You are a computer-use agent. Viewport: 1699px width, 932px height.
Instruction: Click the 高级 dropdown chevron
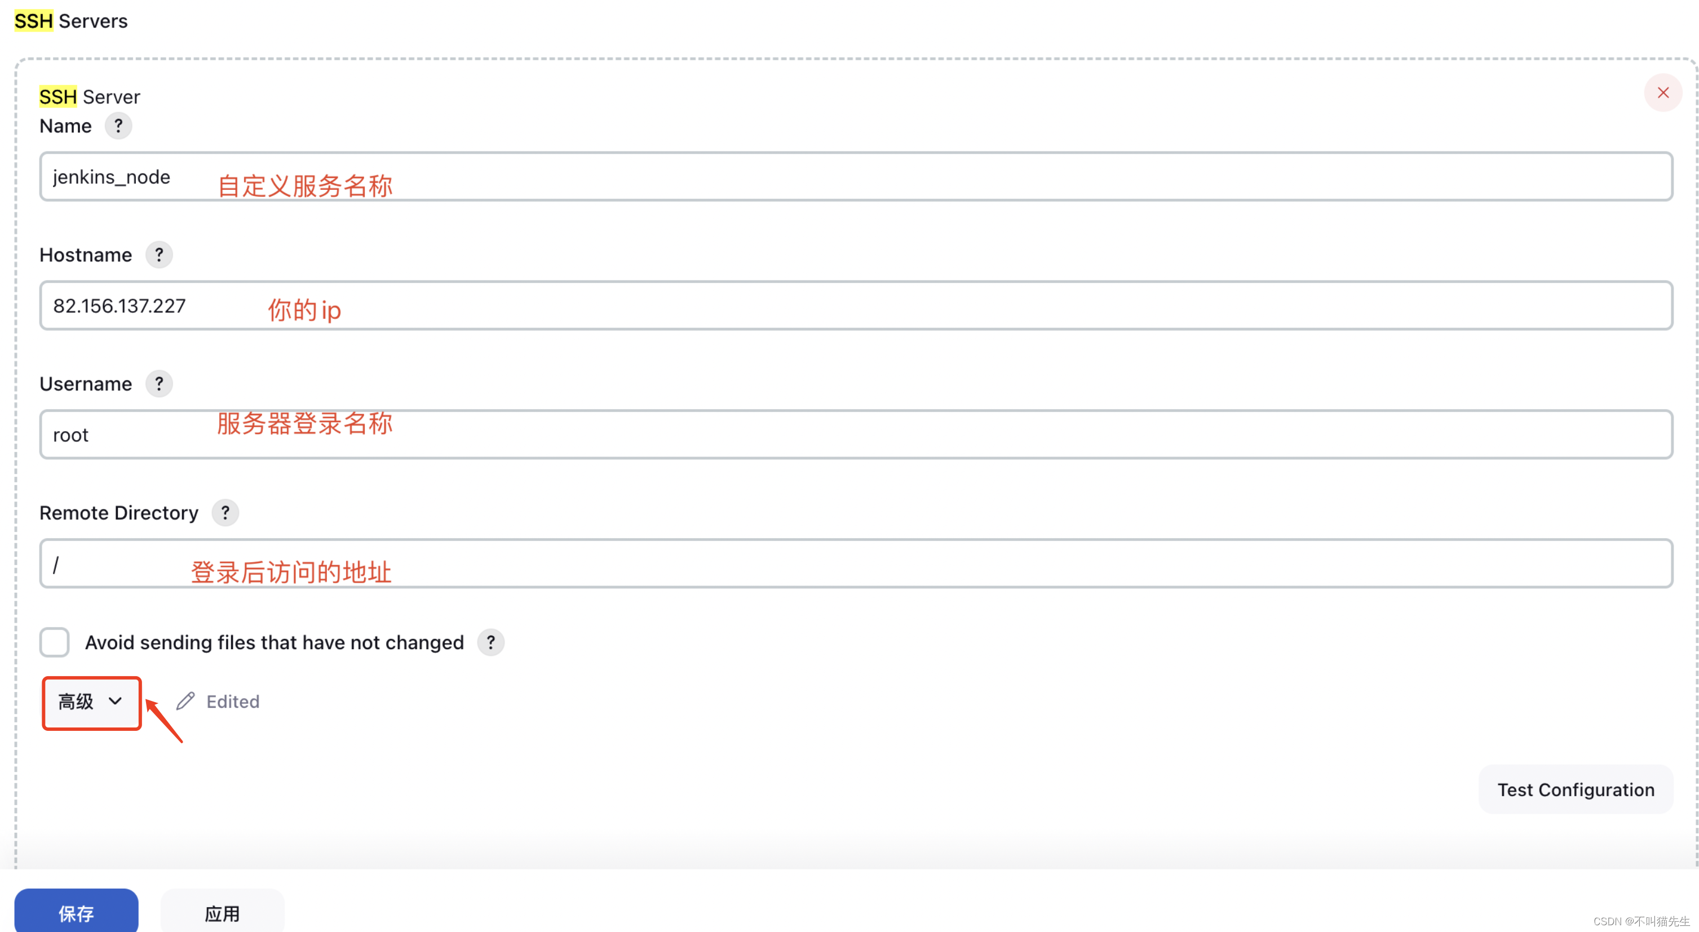(x=114, y=700)
